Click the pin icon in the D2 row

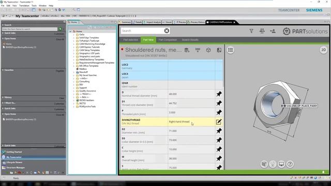click(x=219, y=131)
